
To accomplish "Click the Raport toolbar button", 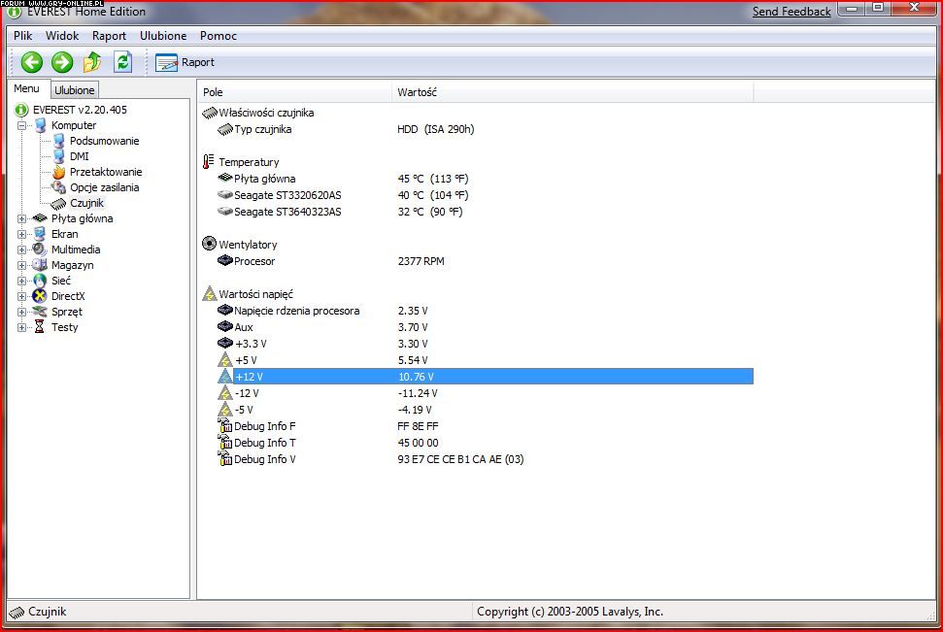I will tap(185, 62).
